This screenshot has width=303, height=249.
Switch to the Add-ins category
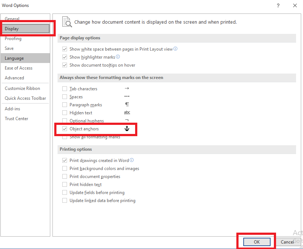click(25, 109)
